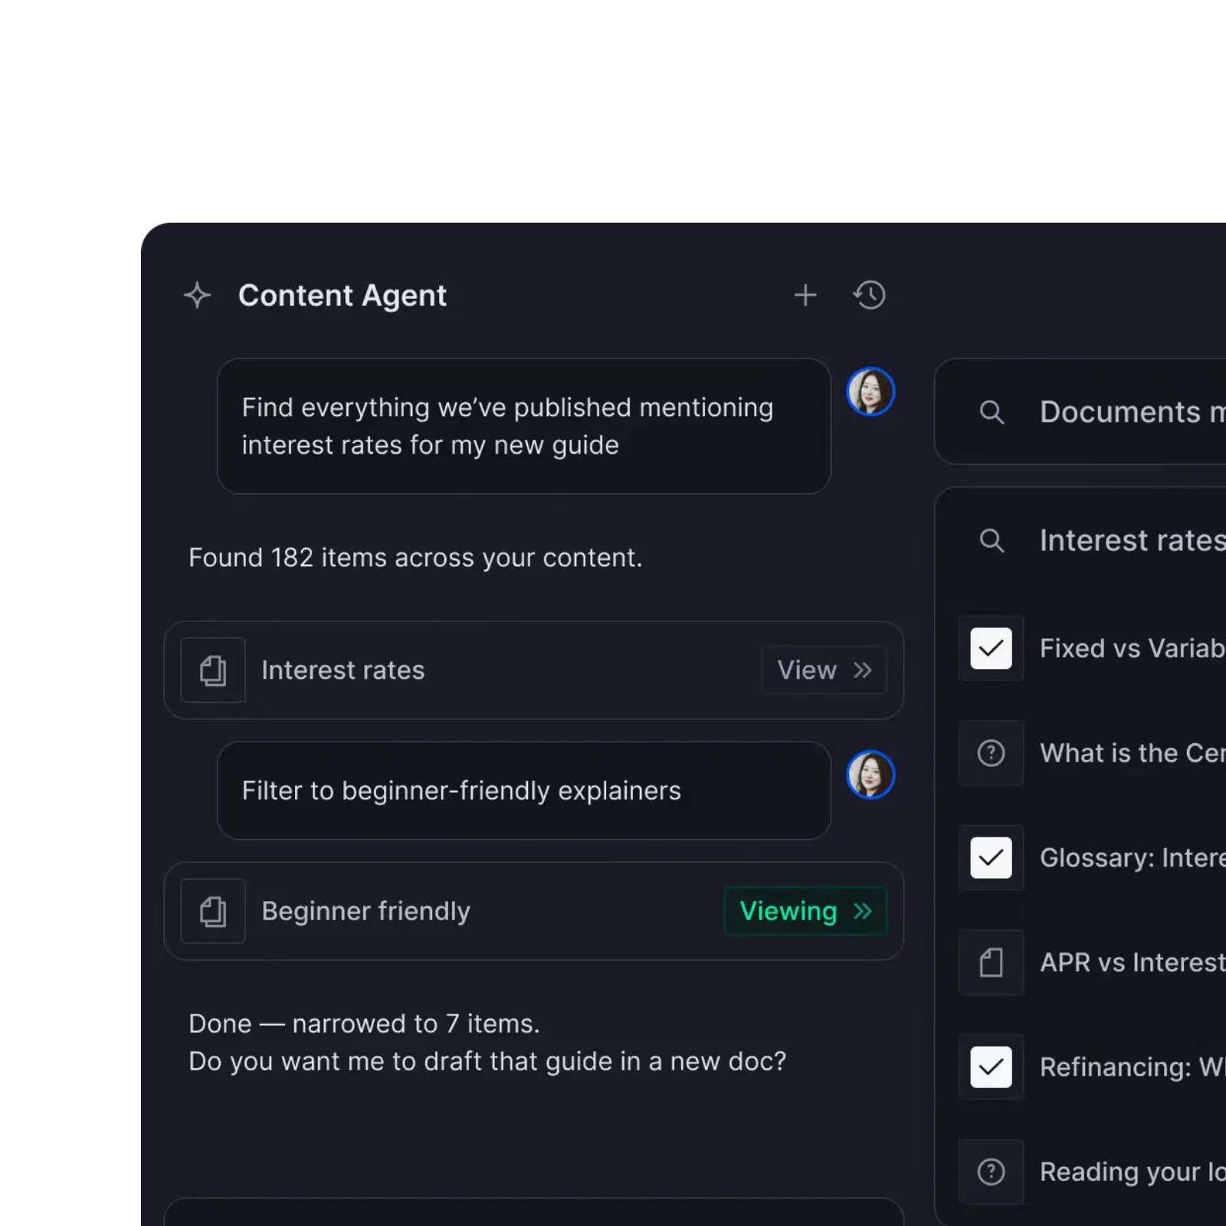Click avatar beside the interest rates request
This screenshot has height=1226, width=1226.
click(x=870, y=392)
